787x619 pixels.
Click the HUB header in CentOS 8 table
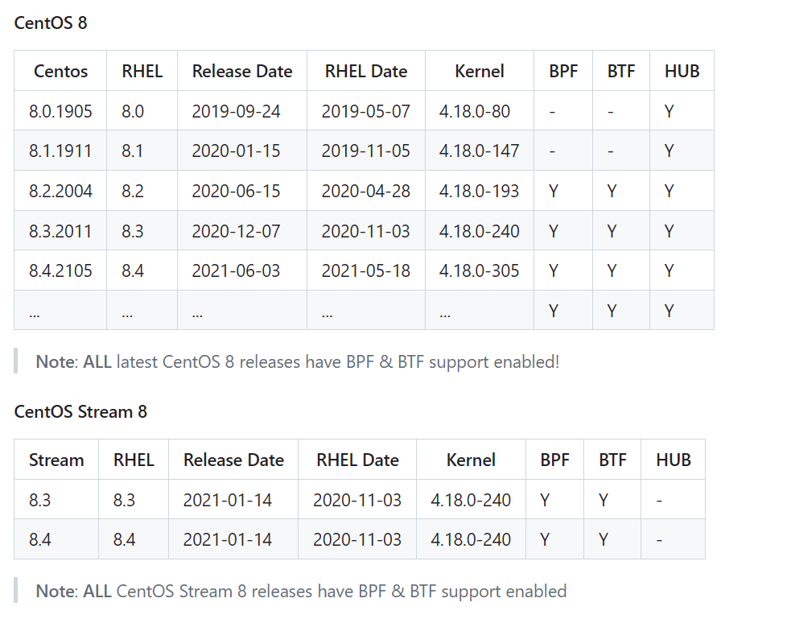coord(682,71)
